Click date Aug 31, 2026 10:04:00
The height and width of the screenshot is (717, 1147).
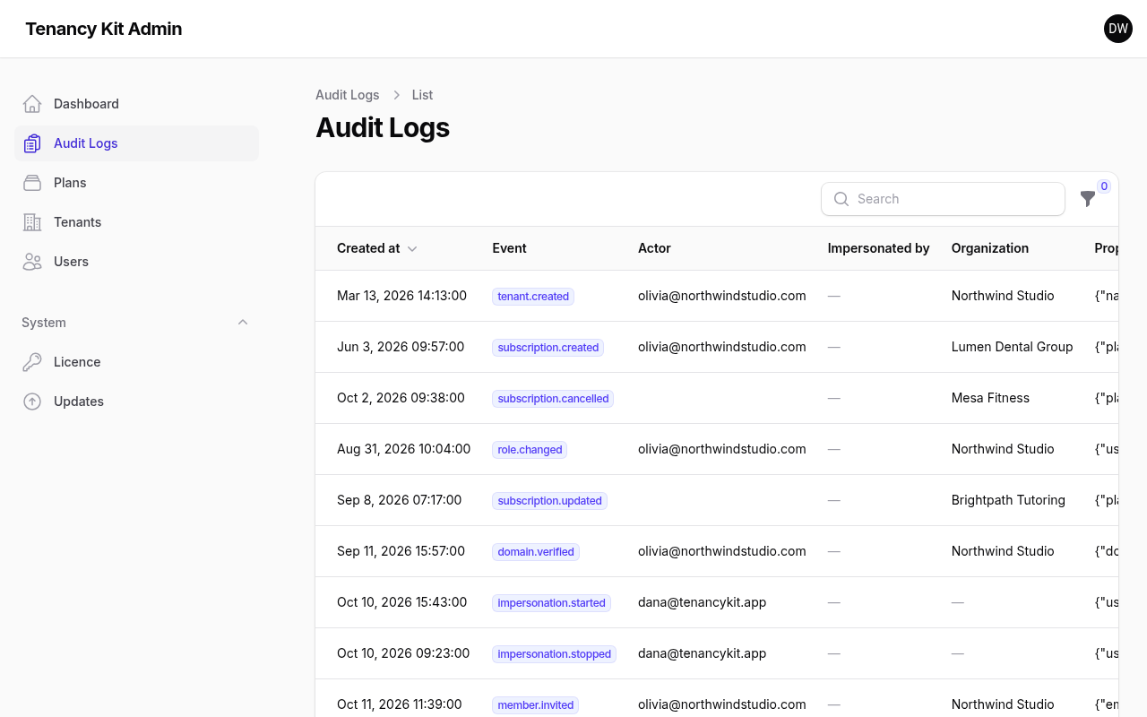[x=403, y=449]
